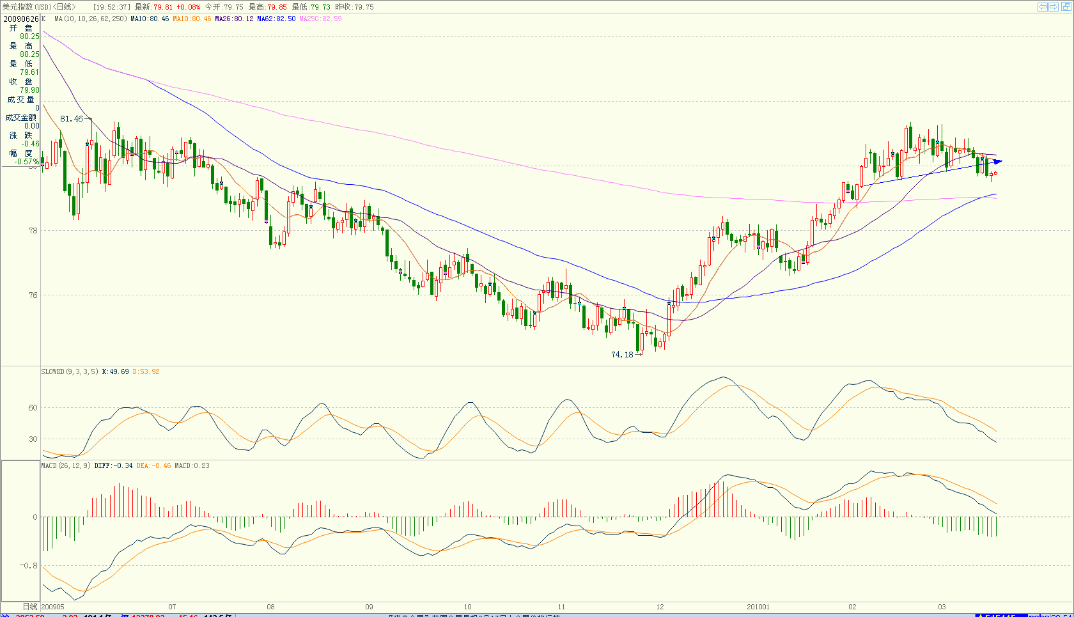Select the black MA10:80.46 legend value

click(150, 19)
